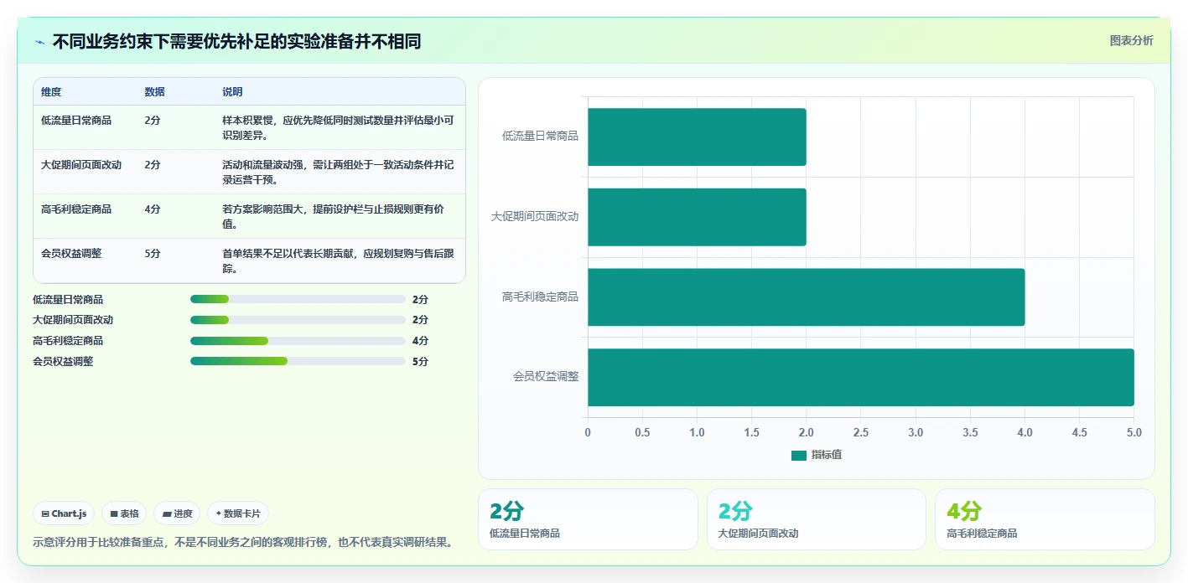Click the 低流量日常商品 progress bar

click(x=298, y=299)
